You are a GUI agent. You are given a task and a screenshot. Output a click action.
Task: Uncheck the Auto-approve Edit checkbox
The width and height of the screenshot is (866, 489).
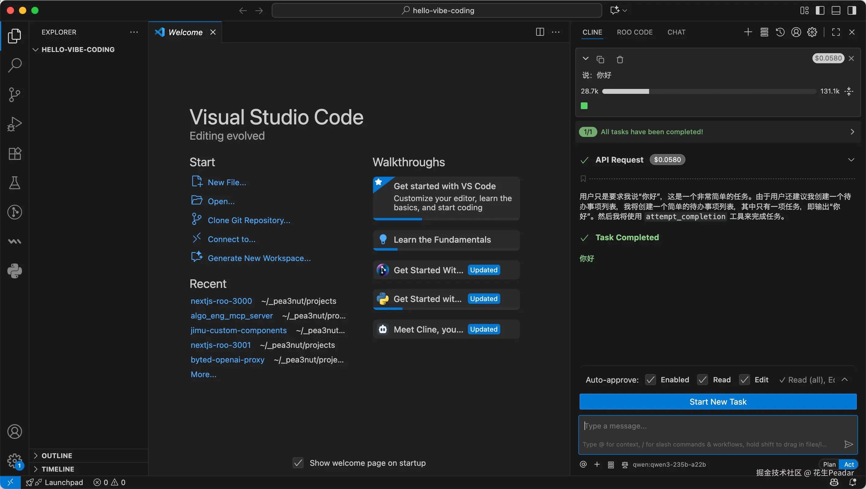click(x=744, y=380)
